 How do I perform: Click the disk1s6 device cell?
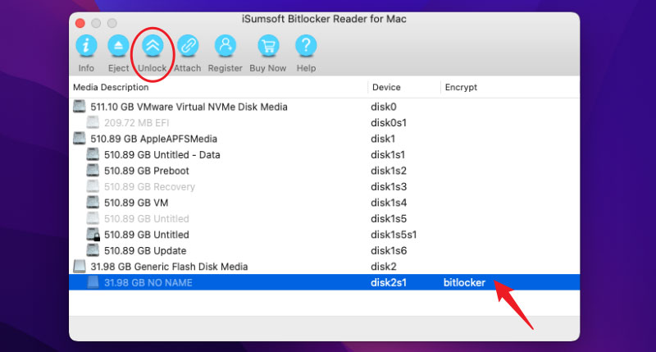point(388,251)
